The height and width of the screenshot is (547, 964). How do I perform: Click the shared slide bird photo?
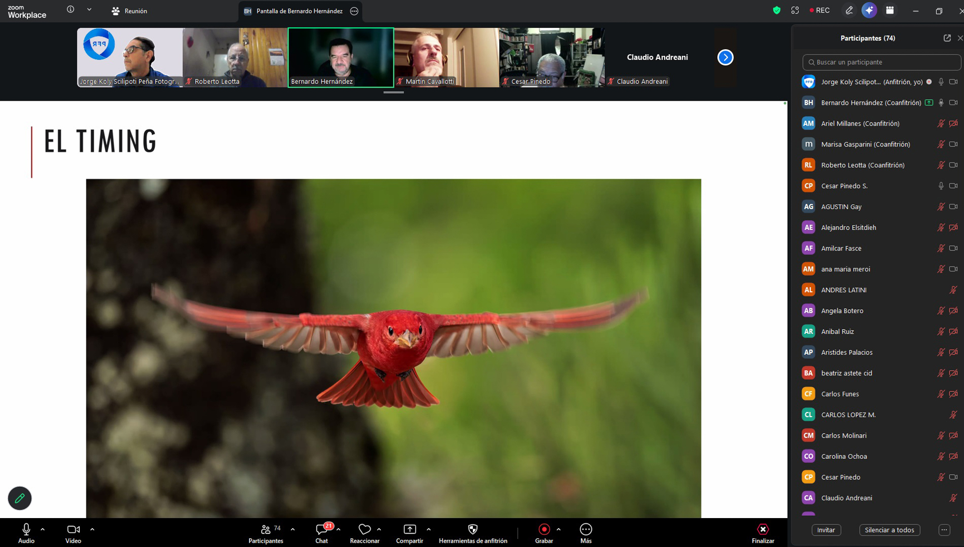pyautogui.click(x=393, y=348)
